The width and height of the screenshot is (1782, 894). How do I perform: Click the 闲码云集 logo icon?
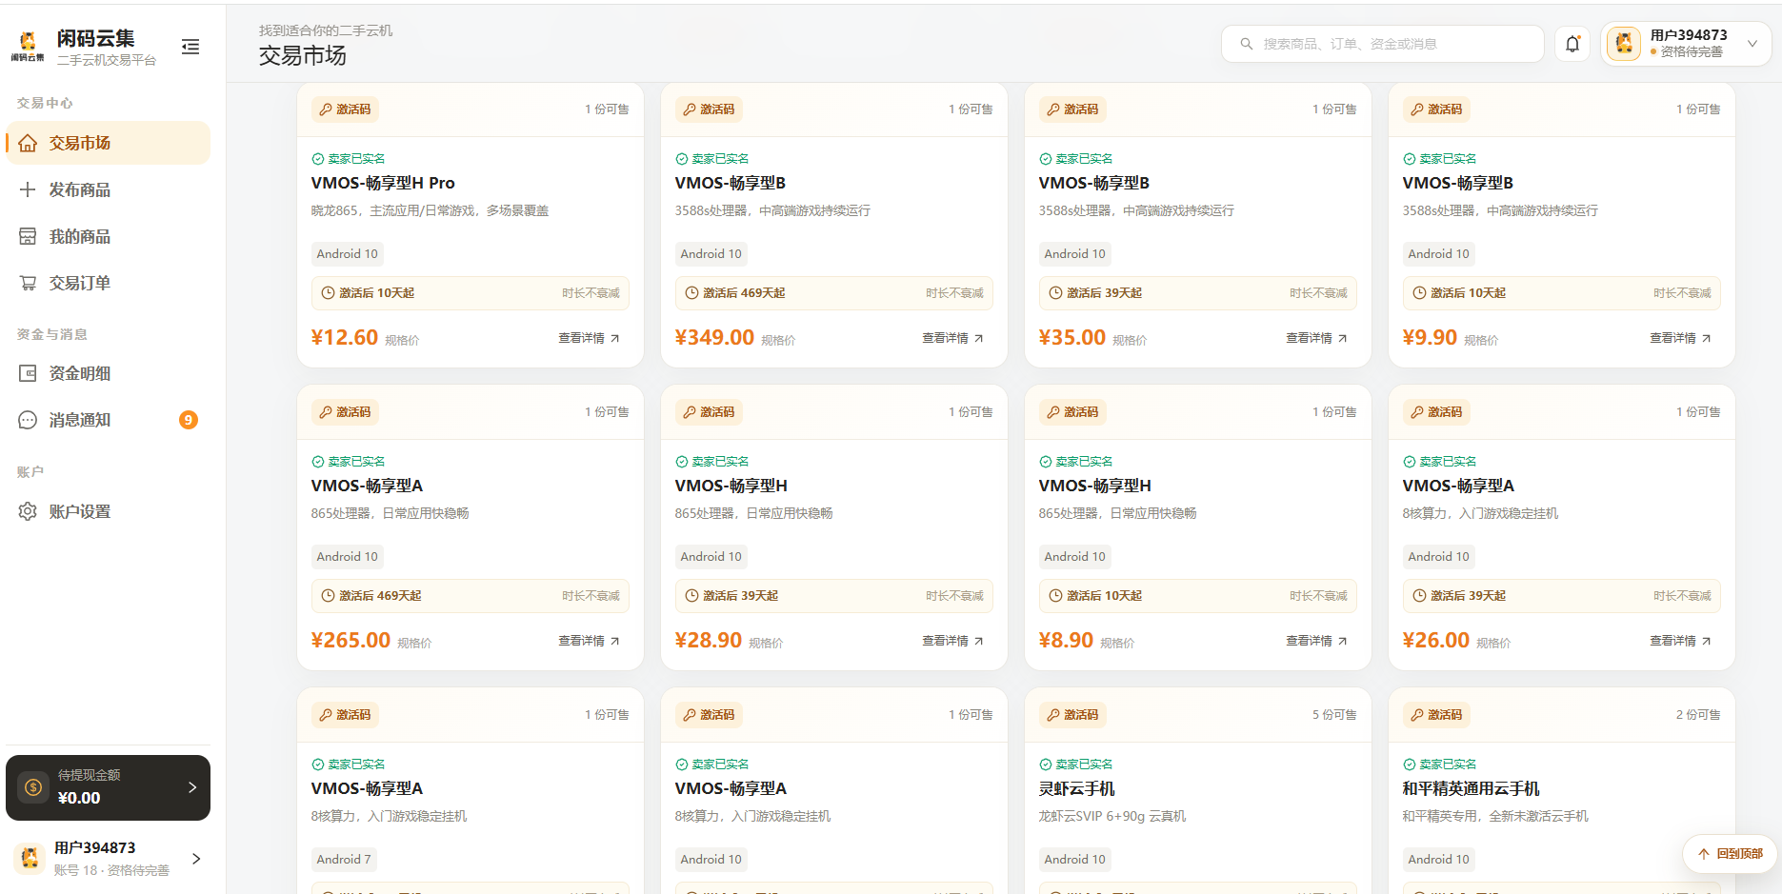pos(28,45)
